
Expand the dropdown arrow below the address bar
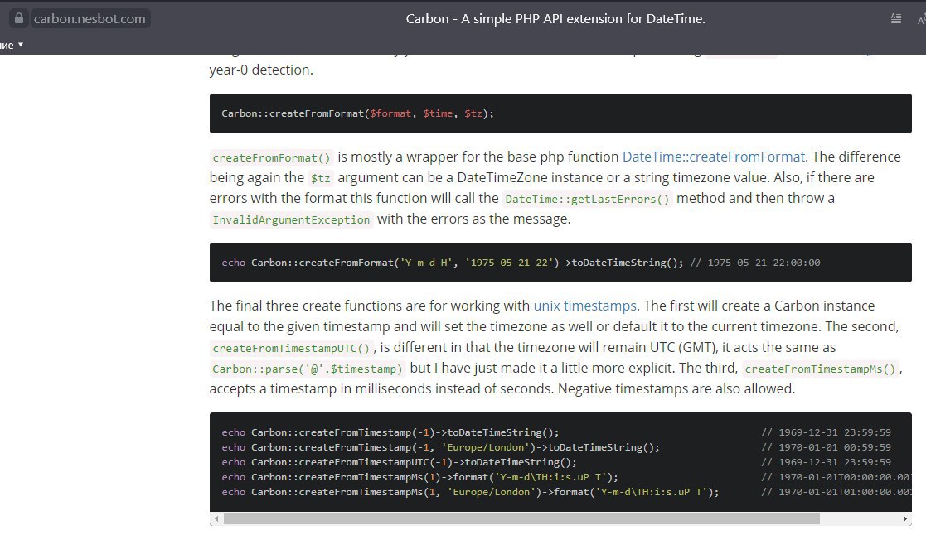pos(21,45)
